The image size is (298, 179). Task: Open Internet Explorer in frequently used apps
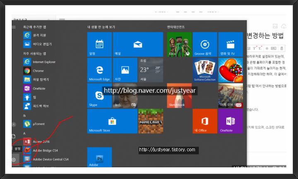(x=40, y=62)
